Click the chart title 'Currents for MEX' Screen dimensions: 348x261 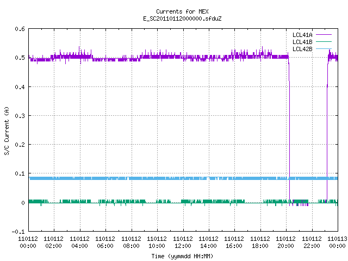182,11
